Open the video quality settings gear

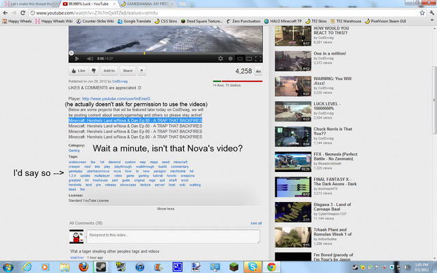221,59
